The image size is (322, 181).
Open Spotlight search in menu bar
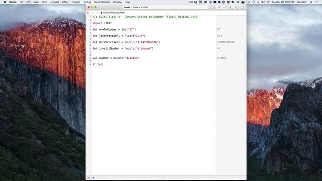pos(311,2)
